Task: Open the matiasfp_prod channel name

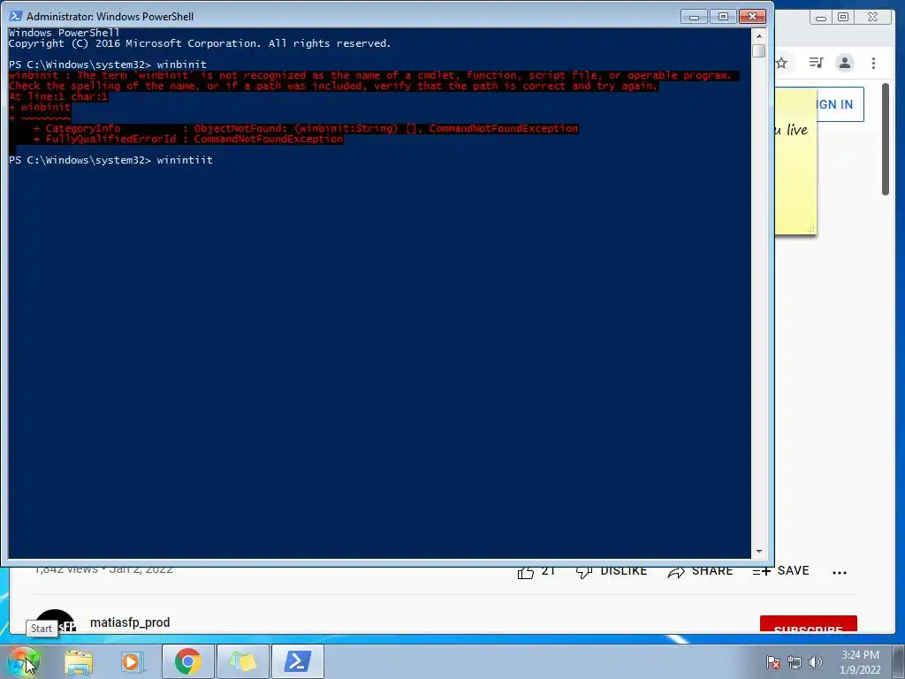Action: click(x=130, y=622)
